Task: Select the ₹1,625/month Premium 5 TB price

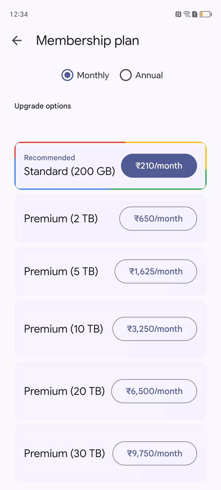Action: (x=155, y=272)
